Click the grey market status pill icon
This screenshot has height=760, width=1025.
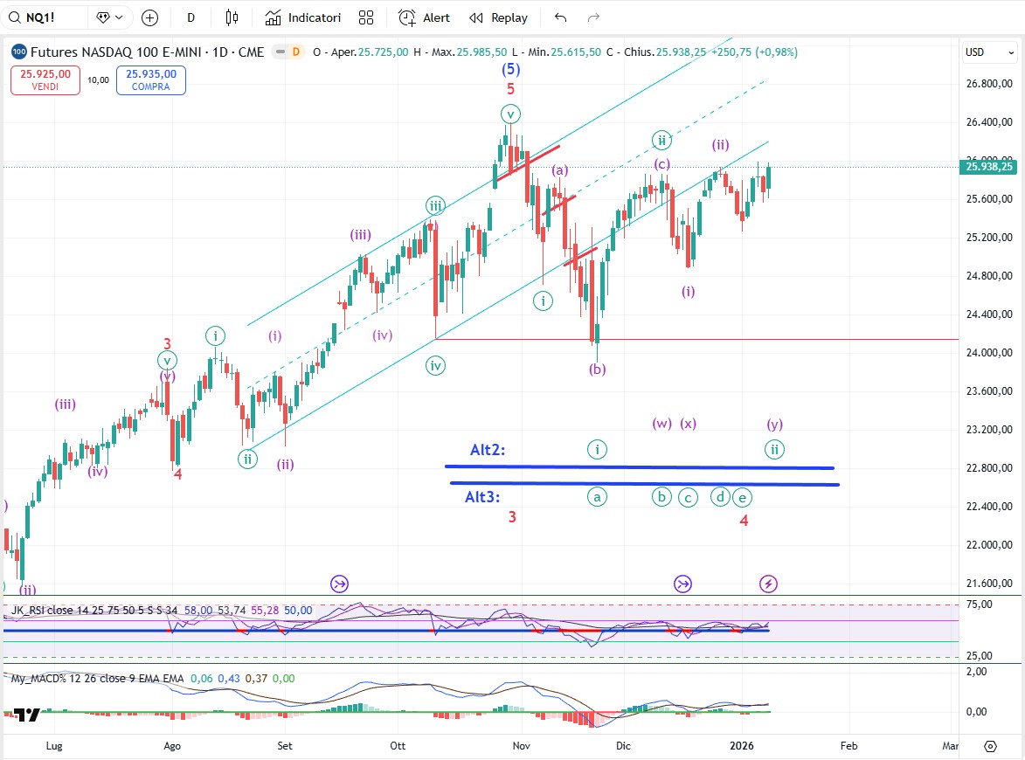click(280, 52)
